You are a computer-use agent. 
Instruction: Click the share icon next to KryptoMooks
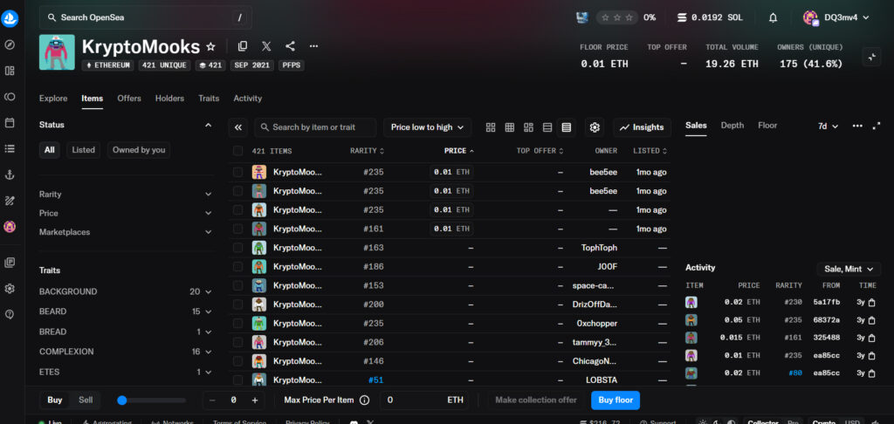tap(290, 46)
